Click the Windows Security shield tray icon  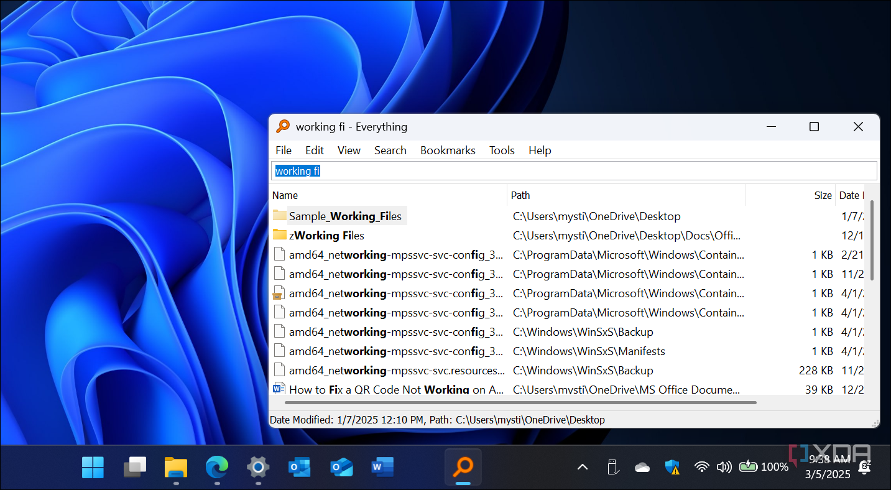point(672,466)
